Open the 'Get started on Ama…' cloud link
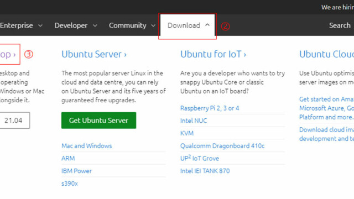The image size is (354, 199). (x=326, y=108)
